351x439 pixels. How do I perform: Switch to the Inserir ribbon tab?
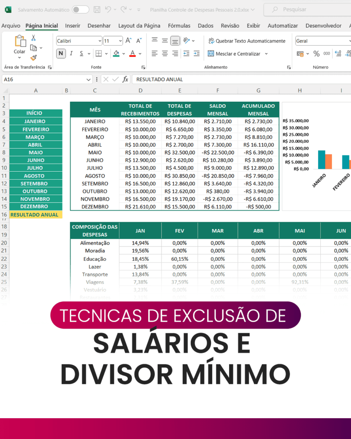(73, 26)
